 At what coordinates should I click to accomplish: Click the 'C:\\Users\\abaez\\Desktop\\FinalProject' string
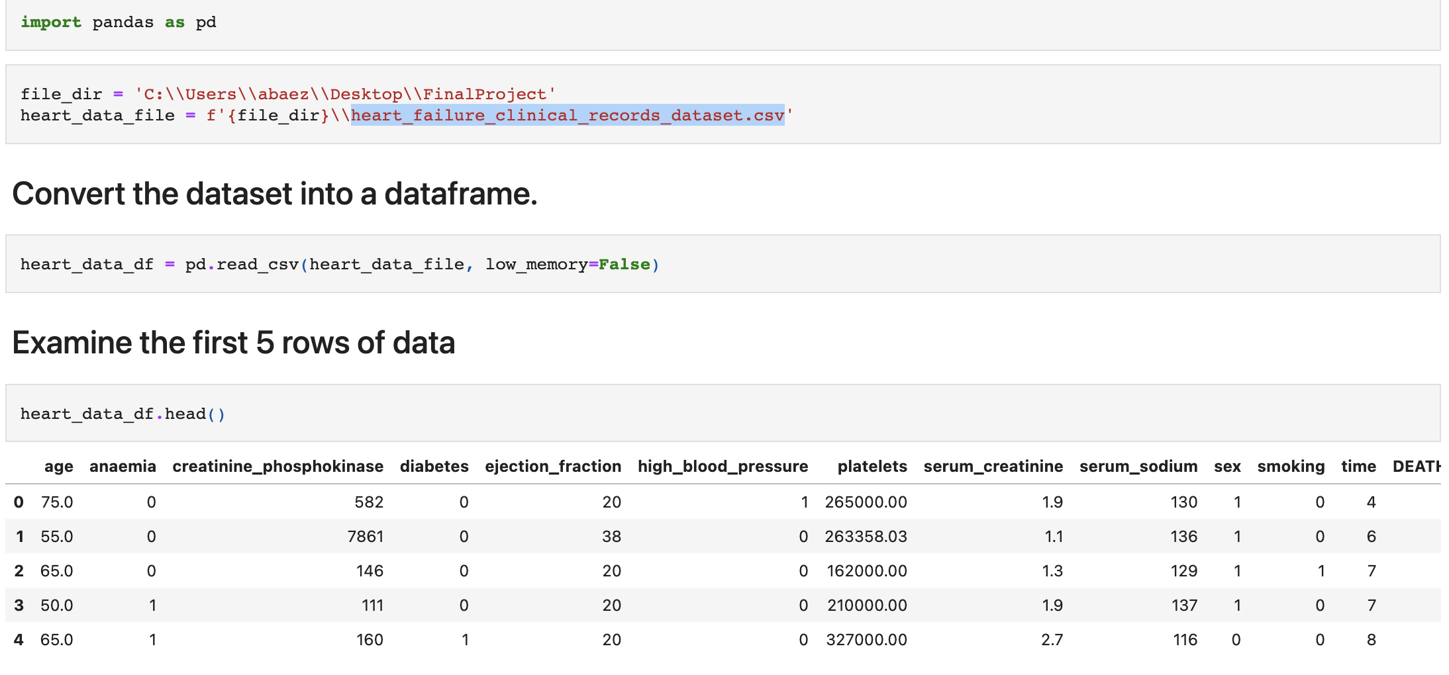click(x=345, y=94)
